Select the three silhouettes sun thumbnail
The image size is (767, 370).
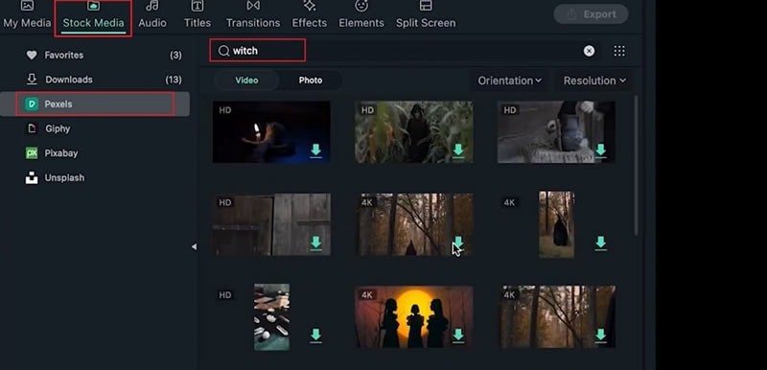(414, 317)
